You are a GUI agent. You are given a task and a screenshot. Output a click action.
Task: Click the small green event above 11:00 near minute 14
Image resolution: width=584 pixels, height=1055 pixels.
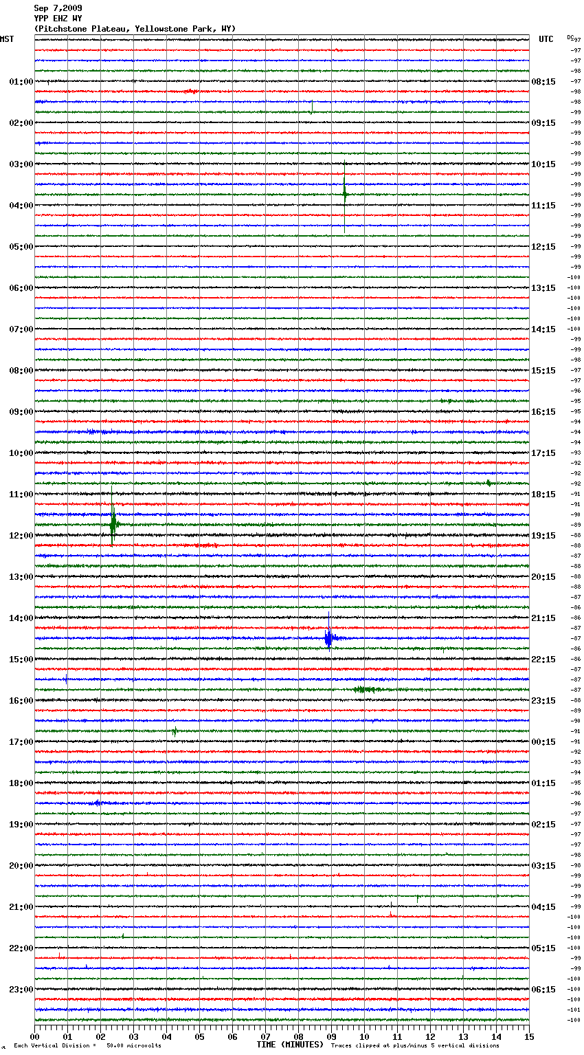pos(488,483)
